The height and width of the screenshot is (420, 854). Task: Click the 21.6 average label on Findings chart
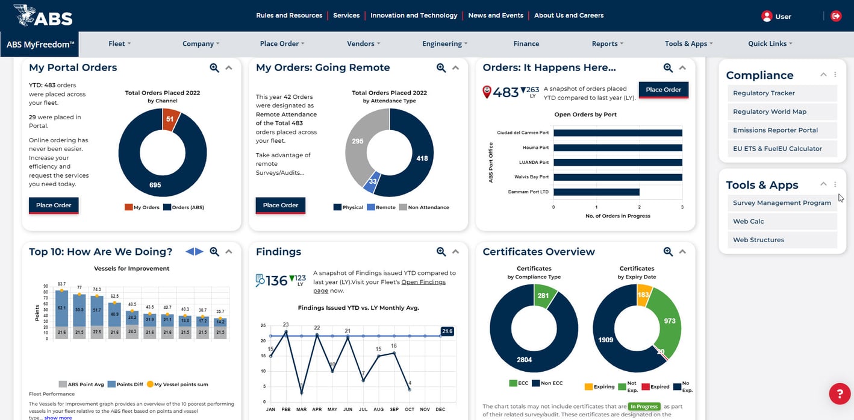pos(447,331)
